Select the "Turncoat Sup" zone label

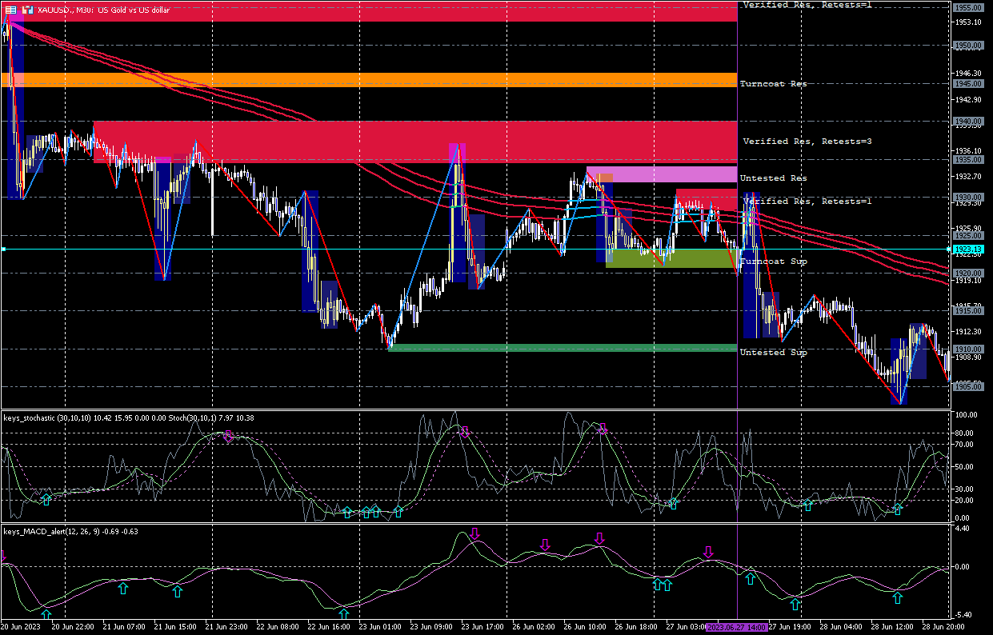tap(773, 262)
